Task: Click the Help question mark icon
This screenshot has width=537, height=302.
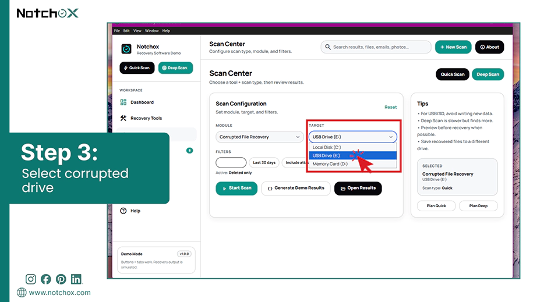Action: click(x=123, y=211)
